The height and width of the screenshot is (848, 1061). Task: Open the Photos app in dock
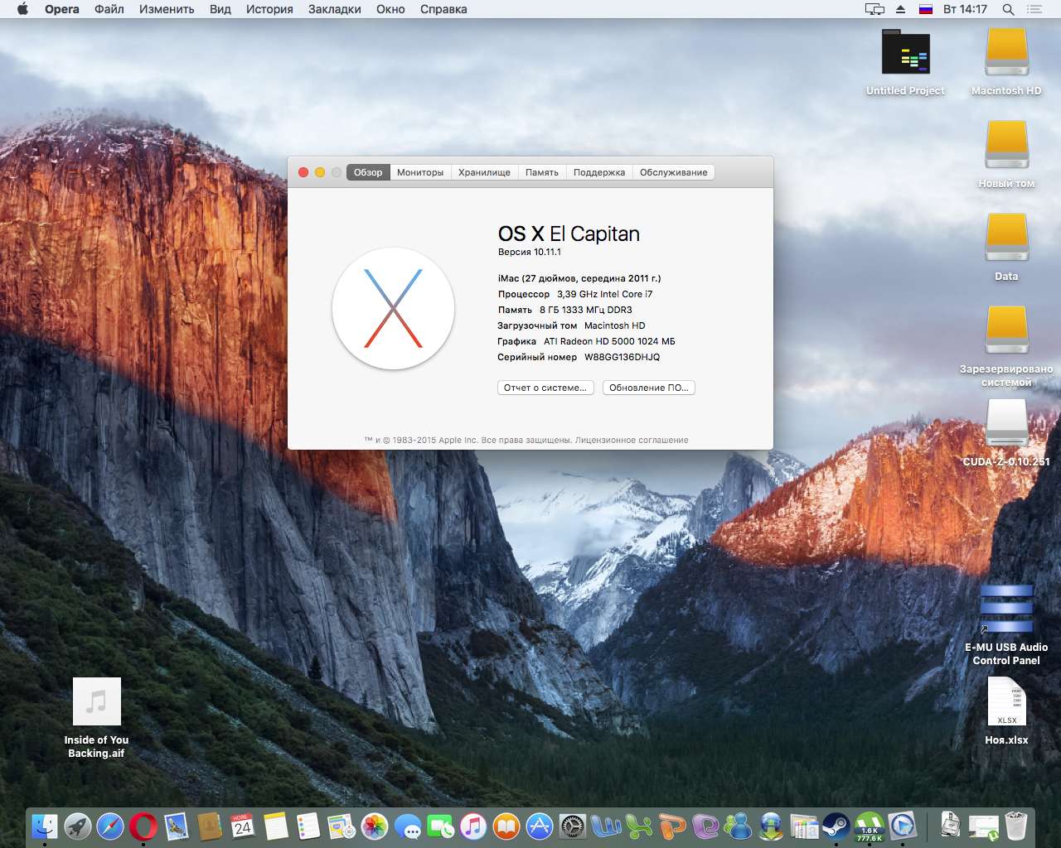pyautogui.click(x=375, y=826)
